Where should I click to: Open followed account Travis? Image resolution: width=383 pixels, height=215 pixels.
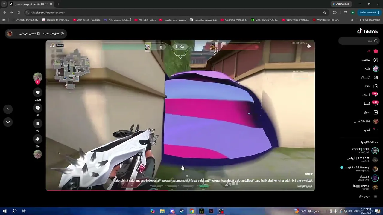[x=366, y=187]
